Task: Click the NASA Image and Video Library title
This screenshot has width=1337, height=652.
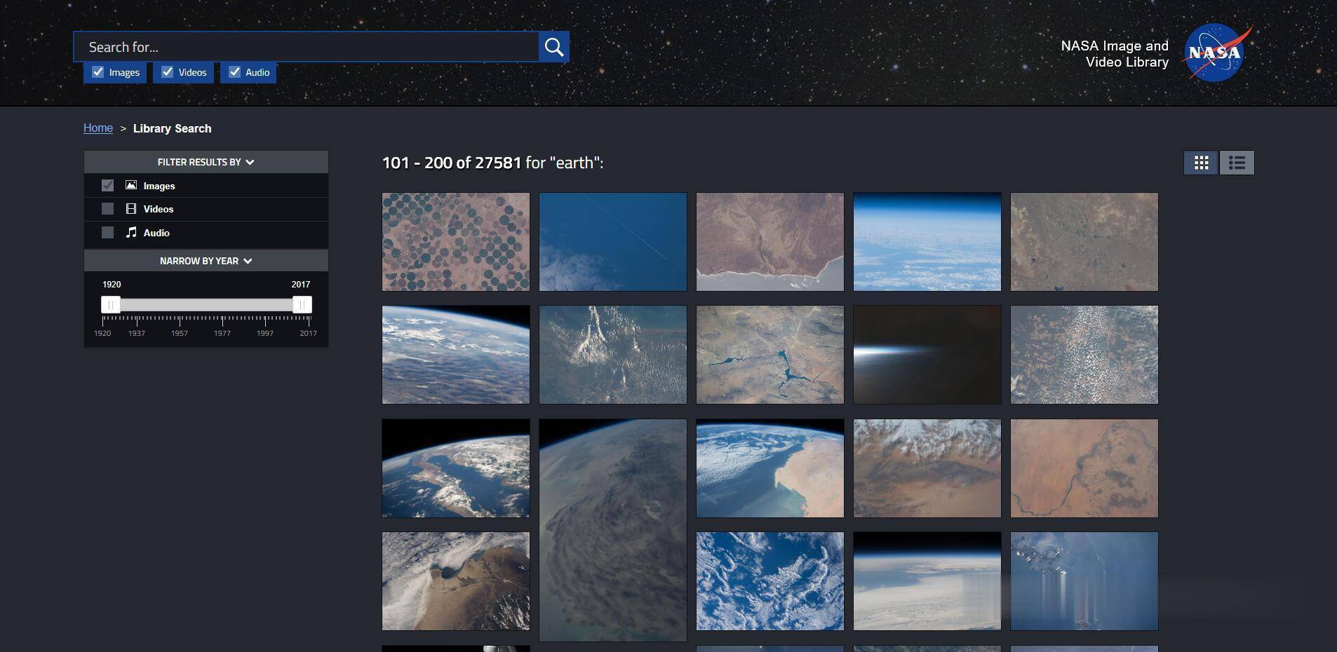Action: (1114, 54)
